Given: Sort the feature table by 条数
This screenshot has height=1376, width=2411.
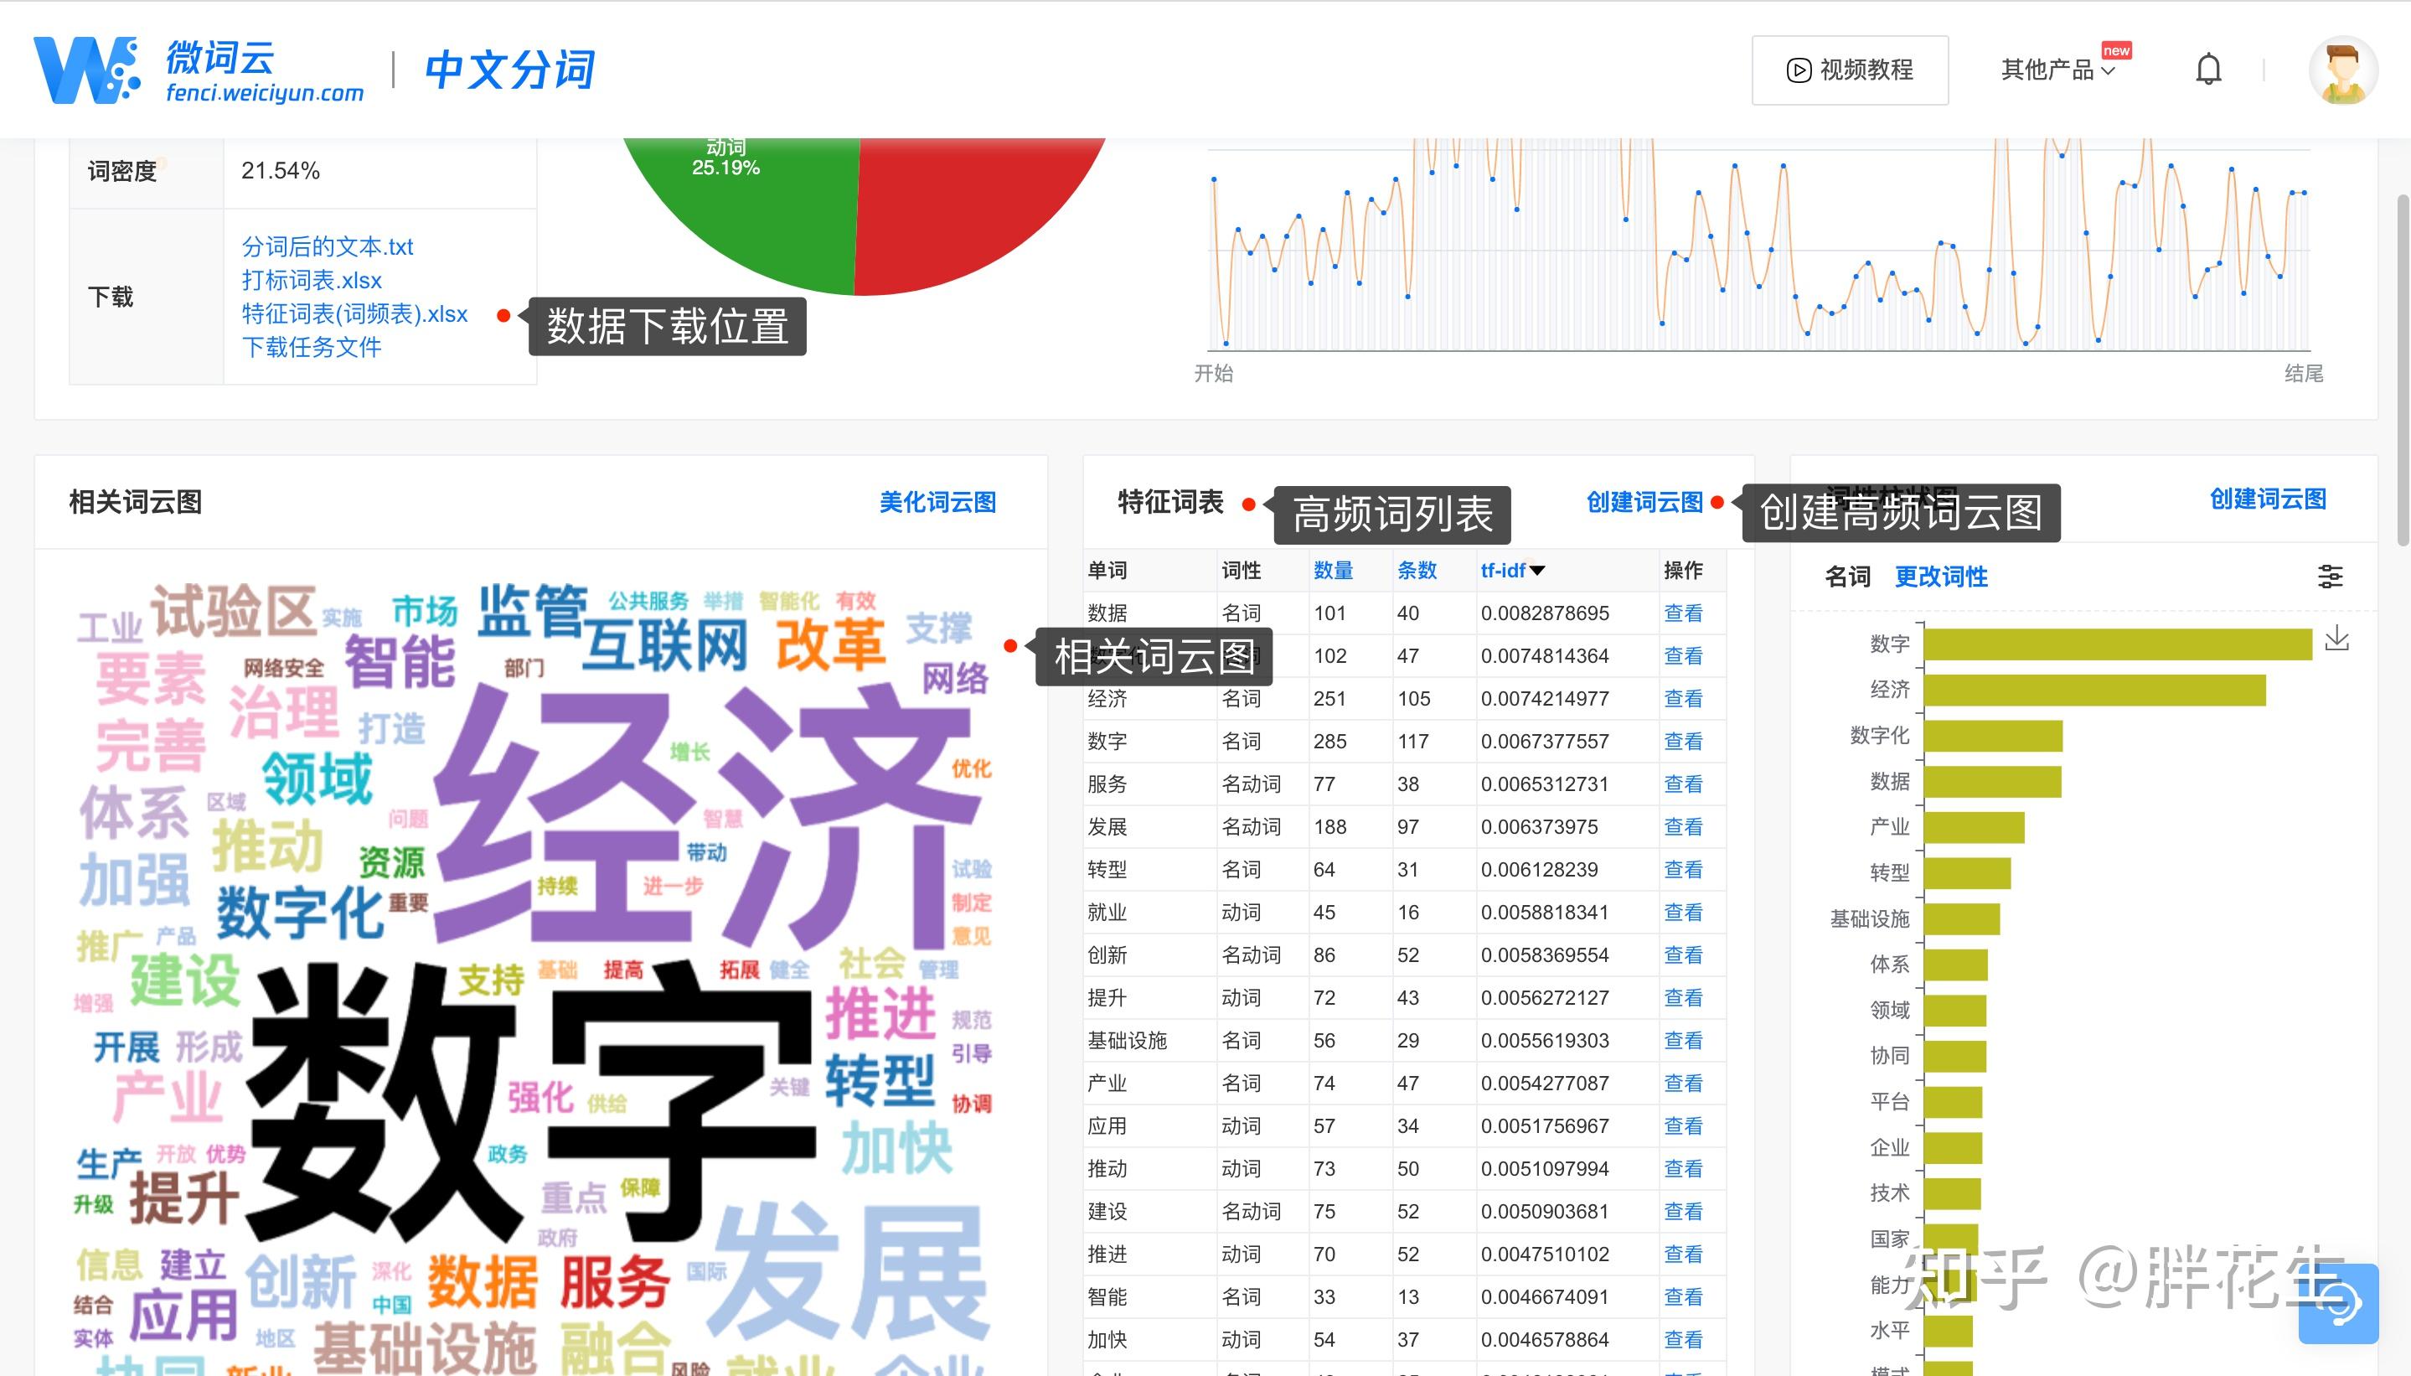Looking at the screenshot, I should pos(1416,570).
